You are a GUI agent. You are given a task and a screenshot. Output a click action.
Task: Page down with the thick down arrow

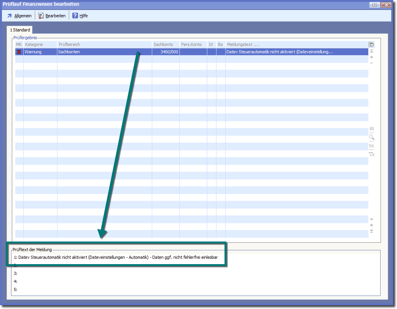(x=371, y=225)
